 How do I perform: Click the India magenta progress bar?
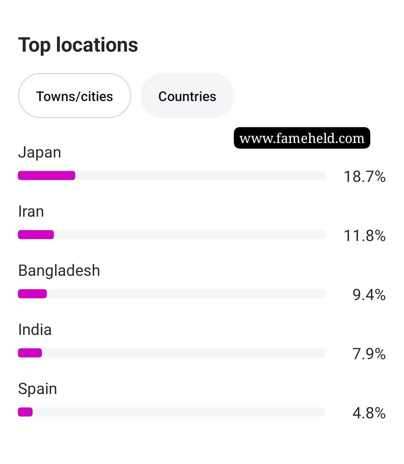click(30, 353)
